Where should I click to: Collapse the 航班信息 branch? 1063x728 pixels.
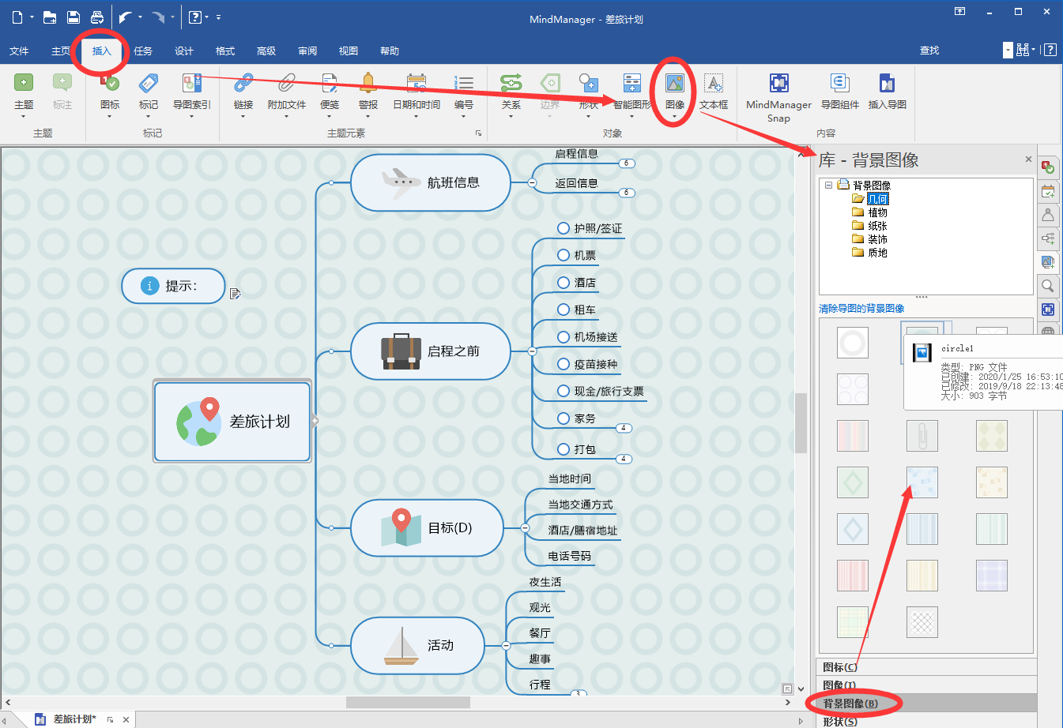tap(532, 182)
